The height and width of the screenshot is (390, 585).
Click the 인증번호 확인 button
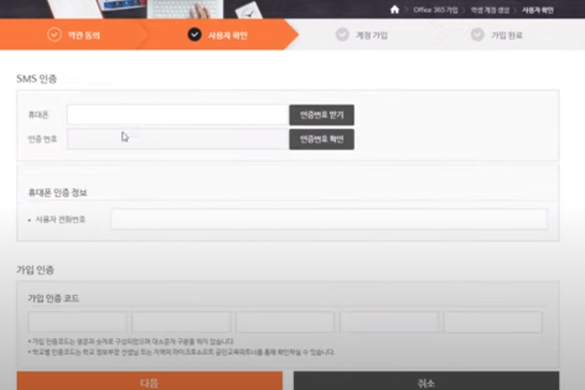tap(322, 139)
